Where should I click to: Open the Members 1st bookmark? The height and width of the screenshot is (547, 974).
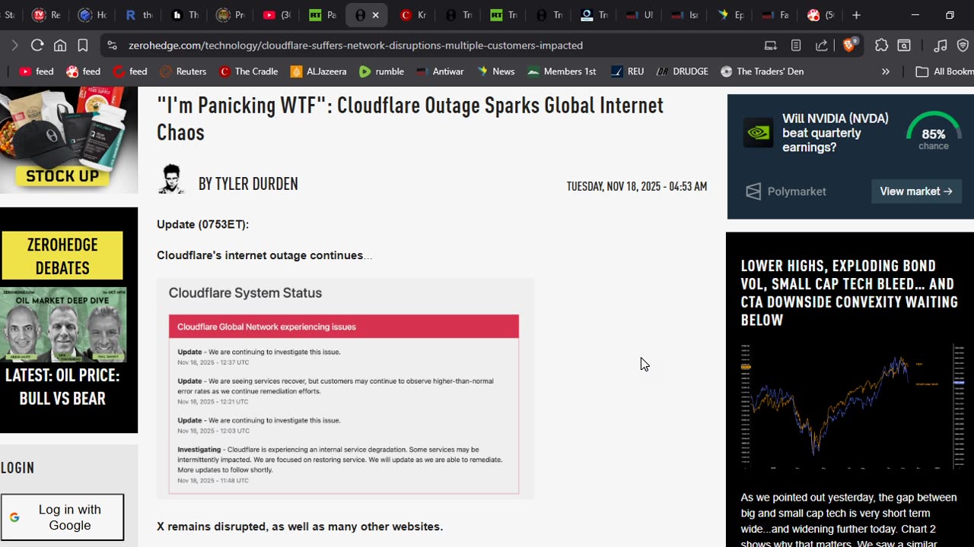point(562,71)
